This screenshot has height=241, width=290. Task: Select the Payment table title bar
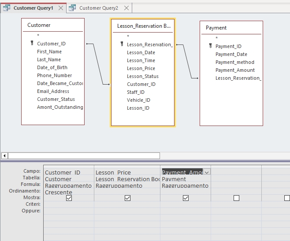tap(231, 28)
